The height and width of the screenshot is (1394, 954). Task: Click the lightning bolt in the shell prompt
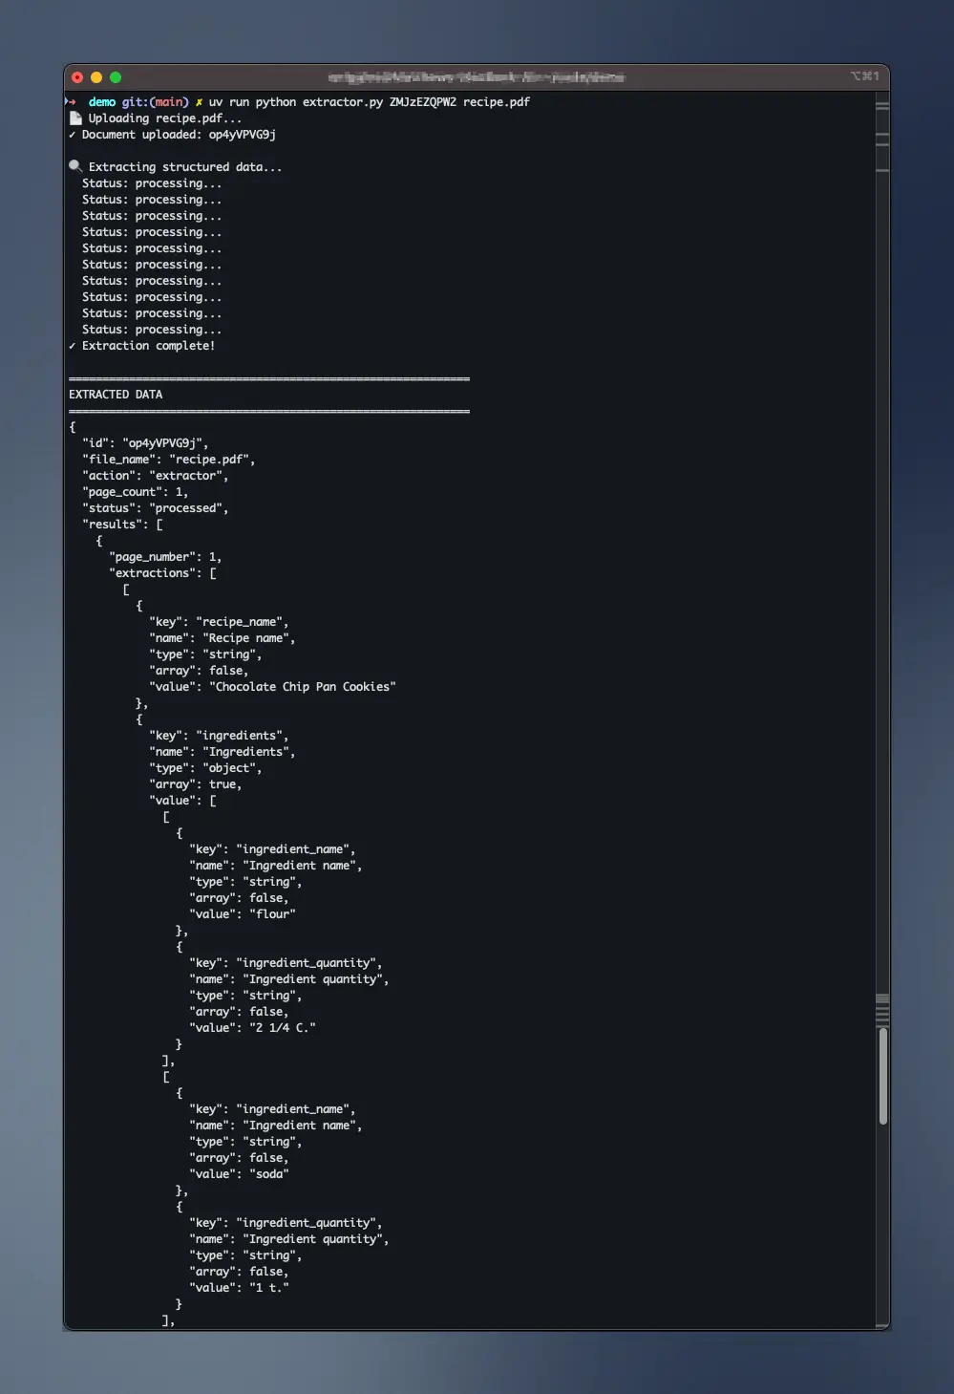coord(199,101)
